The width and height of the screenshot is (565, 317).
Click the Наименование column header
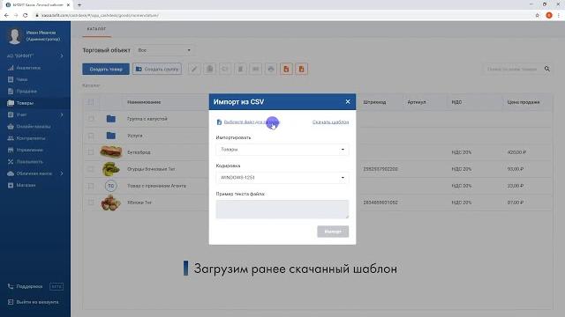(144, 102)
